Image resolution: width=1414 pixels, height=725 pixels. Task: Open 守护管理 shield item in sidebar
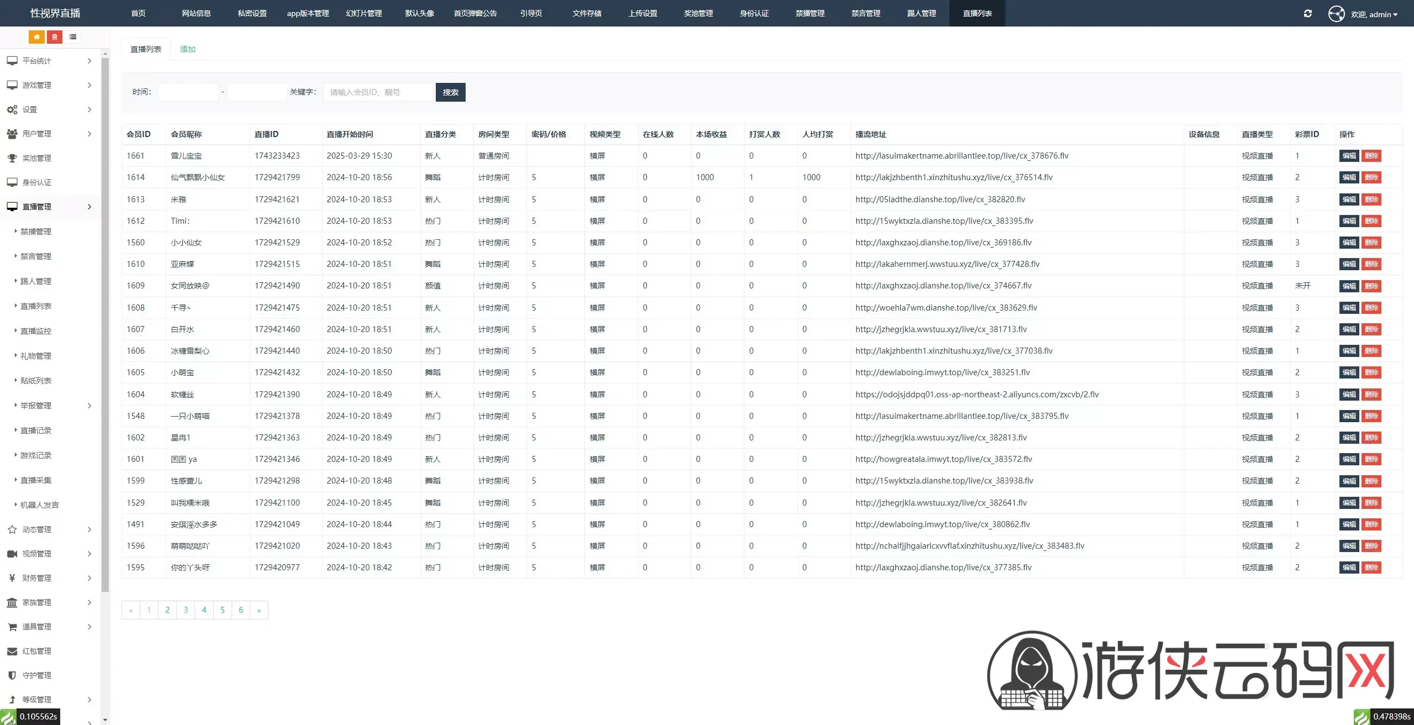coord(36,675)
